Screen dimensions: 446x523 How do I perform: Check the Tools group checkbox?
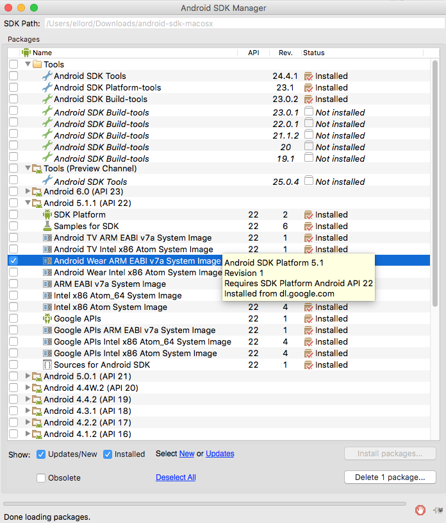pyautogui.click(x=13, y=64)
